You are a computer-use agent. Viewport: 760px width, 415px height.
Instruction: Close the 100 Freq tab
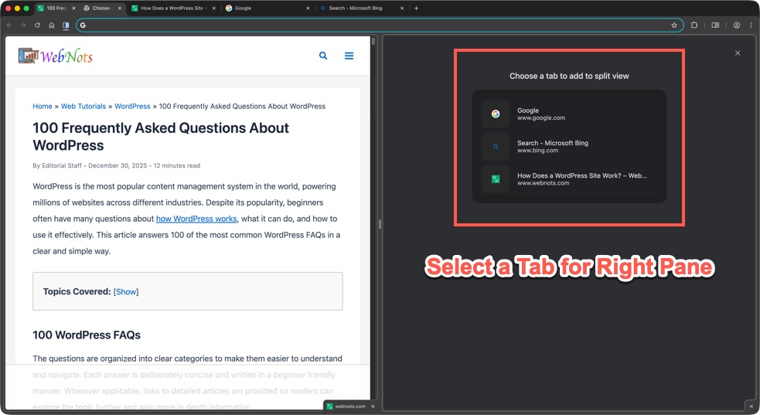tap(73, 9)
